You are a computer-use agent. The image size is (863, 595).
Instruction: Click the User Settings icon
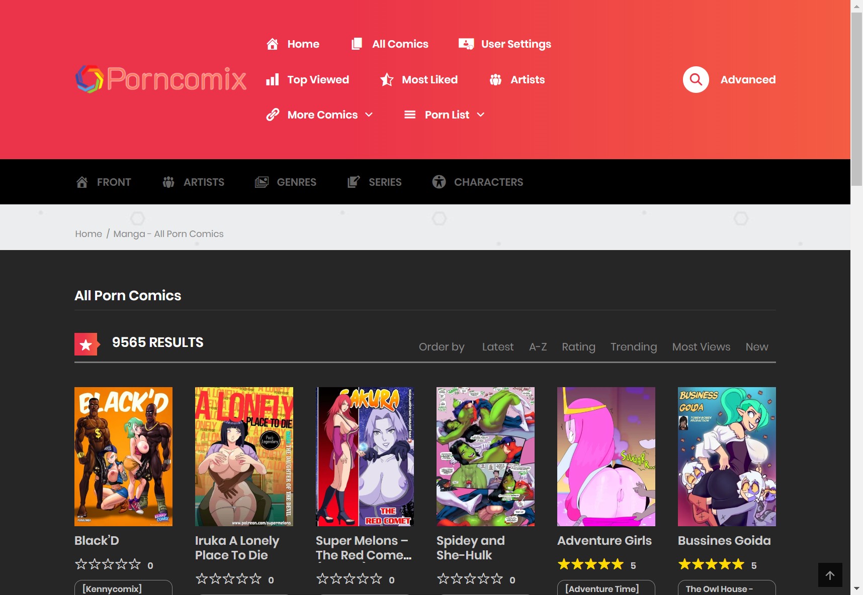click(x=466, y=44)
